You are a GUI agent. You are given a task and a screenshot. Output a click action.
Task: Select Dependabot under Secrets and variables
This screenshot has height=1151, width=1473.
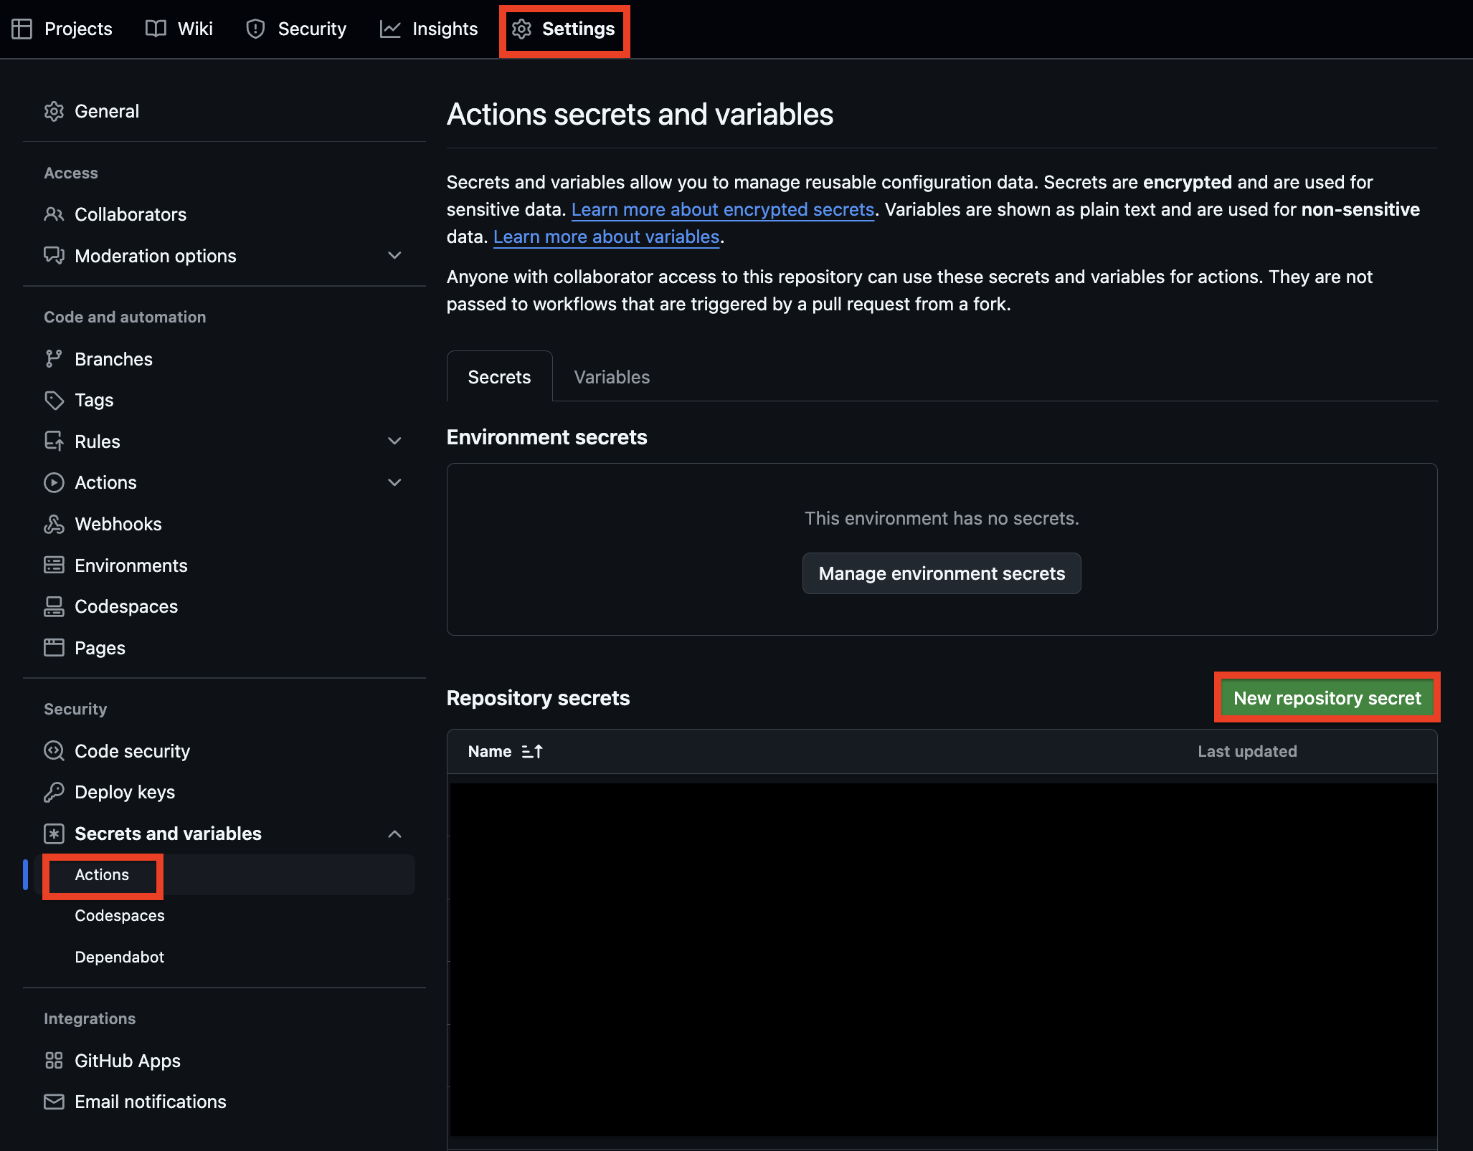(x=120, y=957)
